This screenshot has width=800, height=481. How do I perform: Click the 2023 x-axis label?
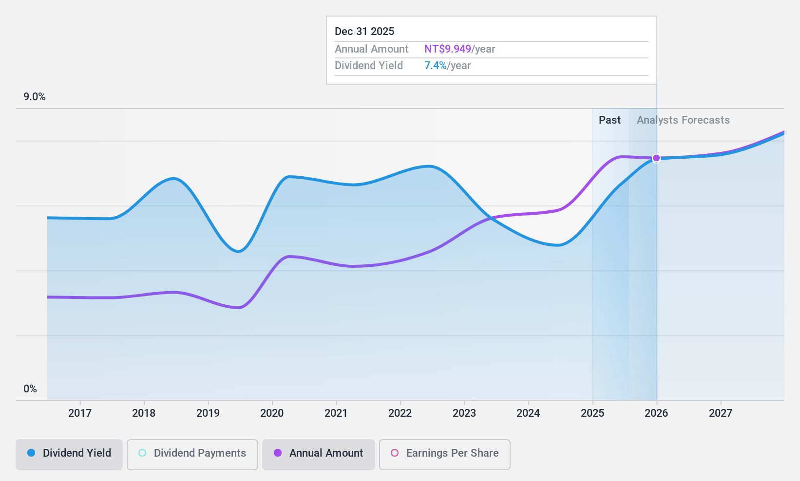pyautogui.click(x=464, y=413)
